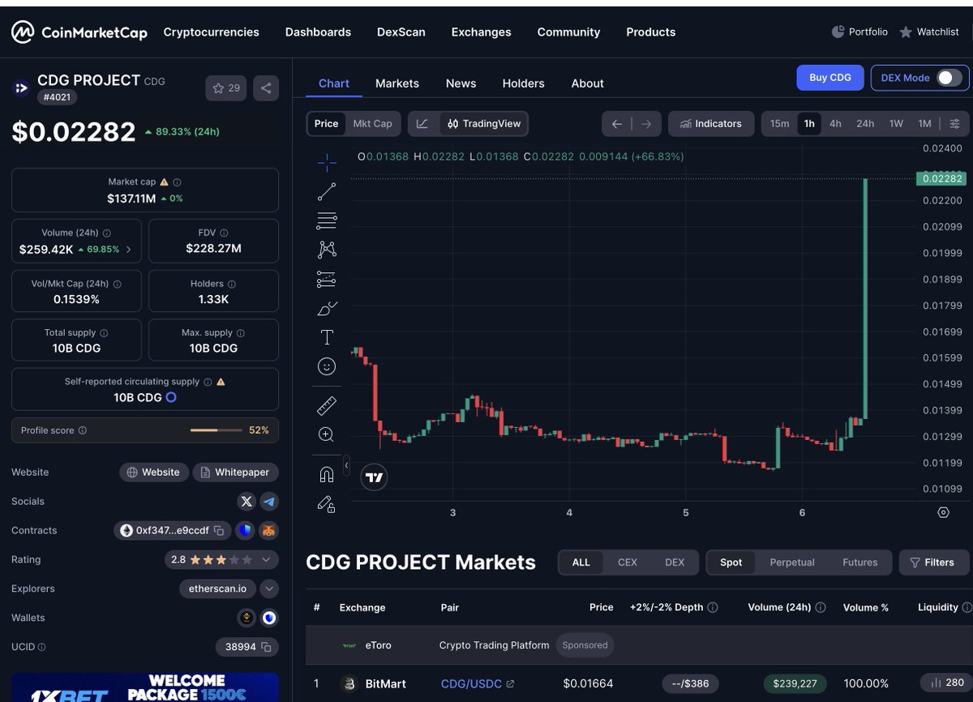Show Perpetual markets
973x702 pixels.
(x=792, y=563)
